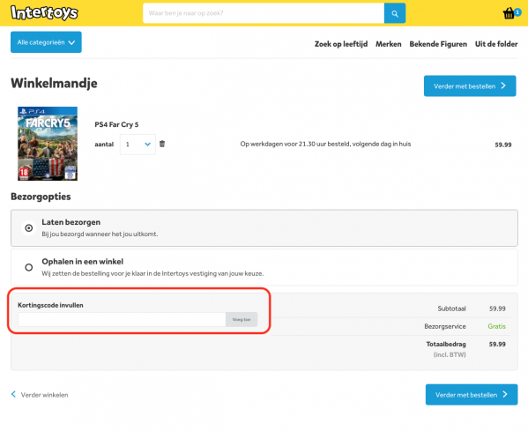Screen dimensions: 528x431
Task: Open the Alle categorieën dropdown
Action: pyautogui.click(x=46, y=42)
